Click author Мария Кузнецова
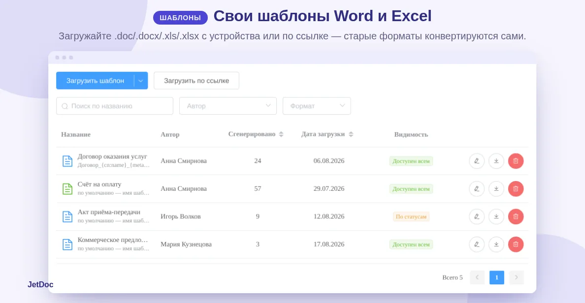This screenshot has height=303, width=585. 186,244
